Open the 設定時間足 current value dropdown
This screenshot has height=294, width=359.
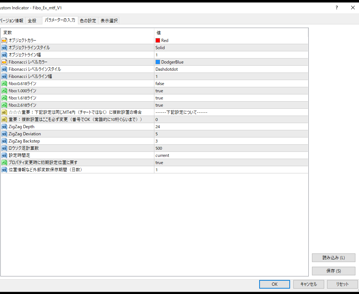pos(231,155)
